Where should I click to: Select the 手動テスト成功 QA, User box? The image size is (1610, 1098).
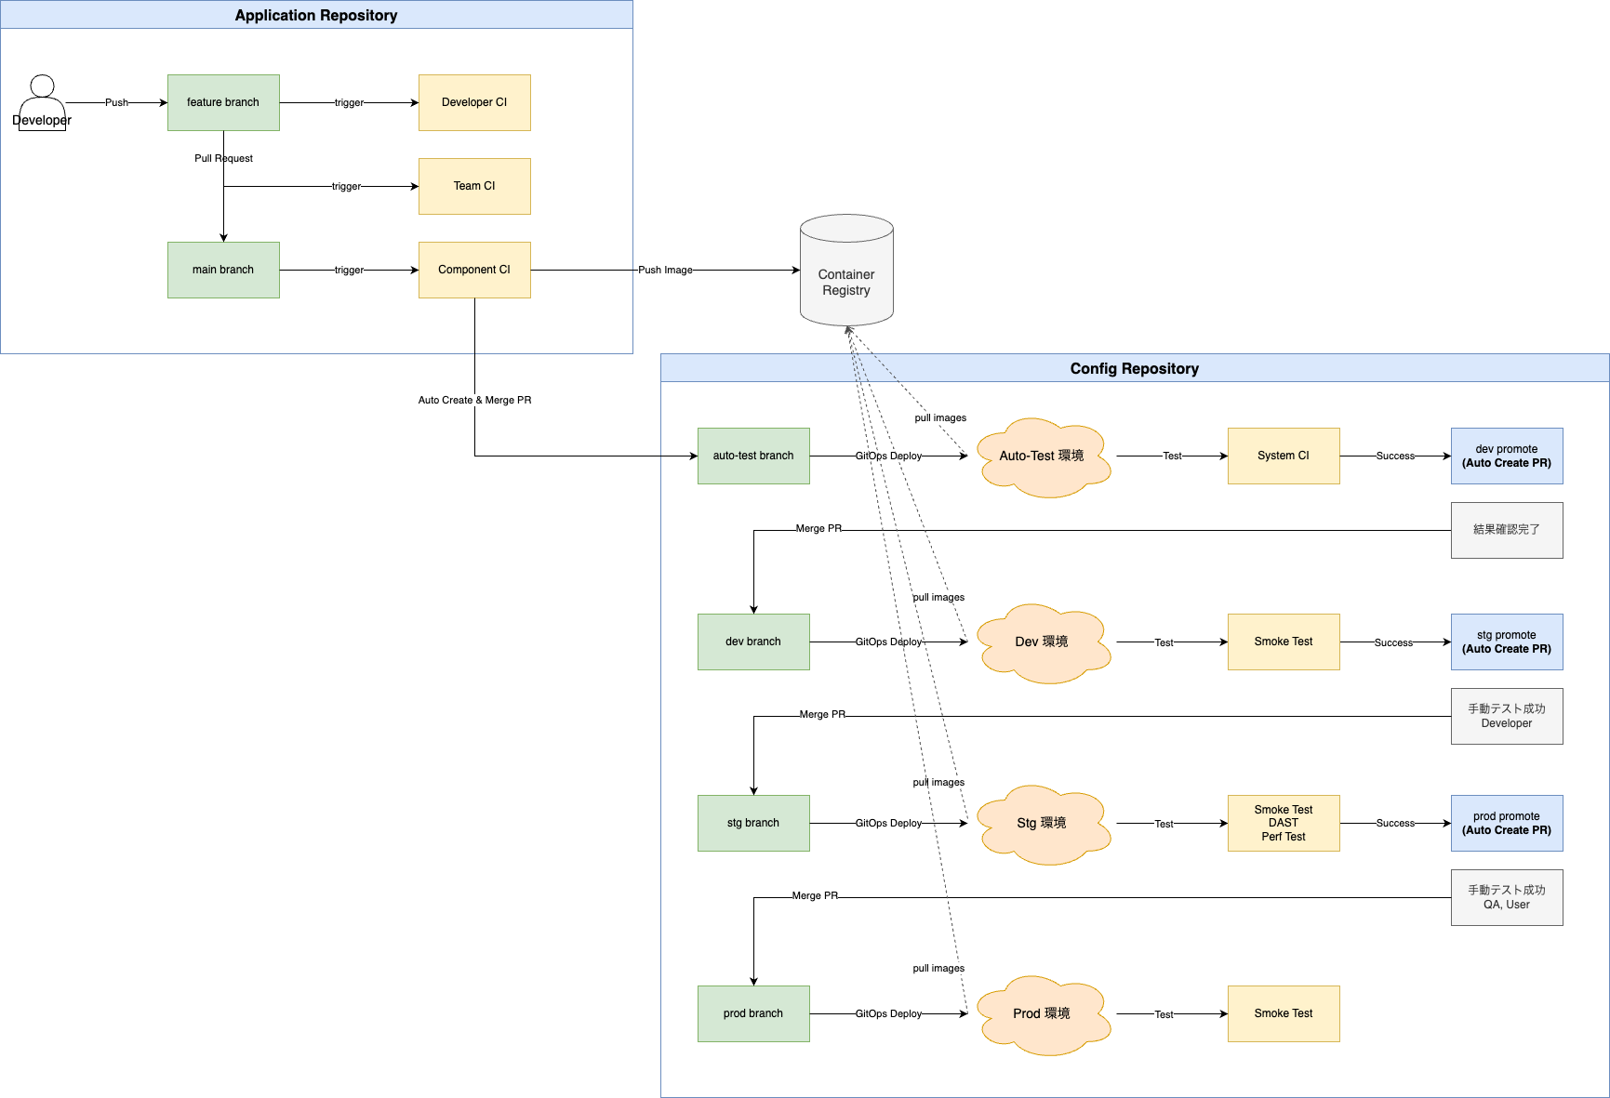click(x=1507, y=897)
